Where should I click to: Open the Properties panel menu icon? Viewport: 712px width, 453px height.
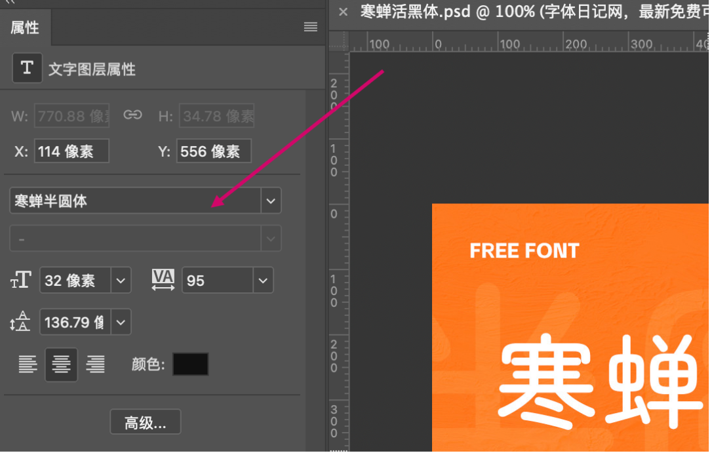tap(311, 28)
